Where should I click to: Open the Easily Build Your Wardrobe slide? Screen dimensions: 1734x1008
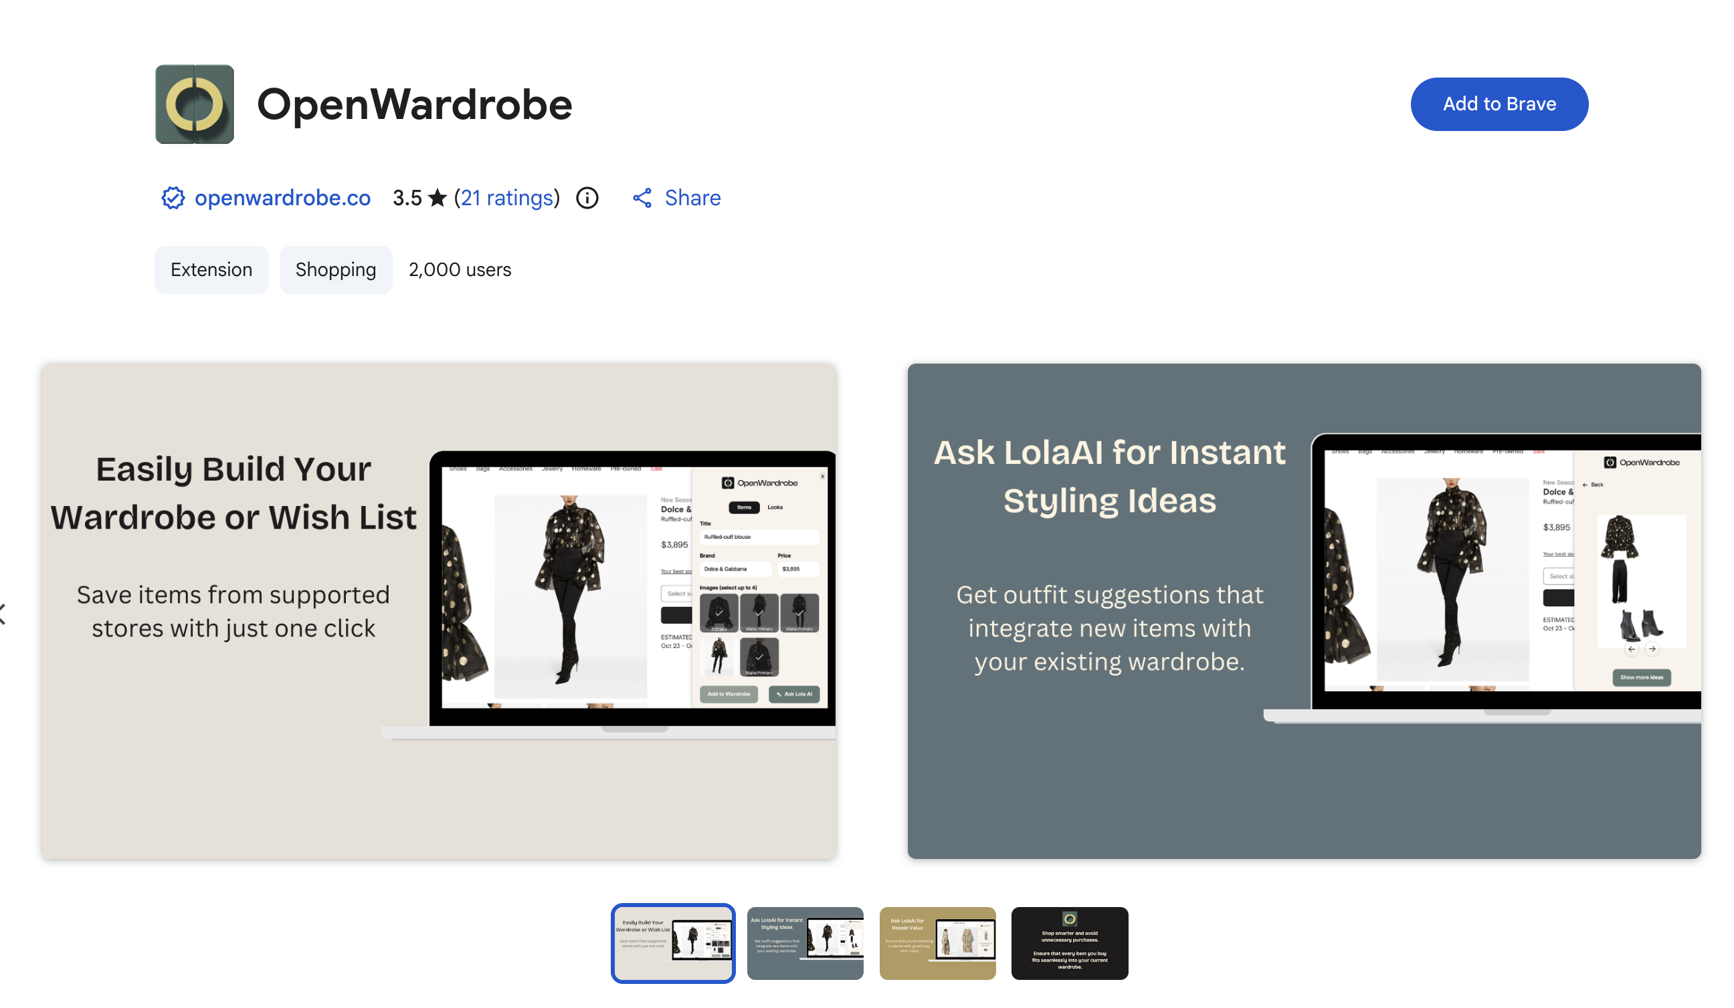438,610
